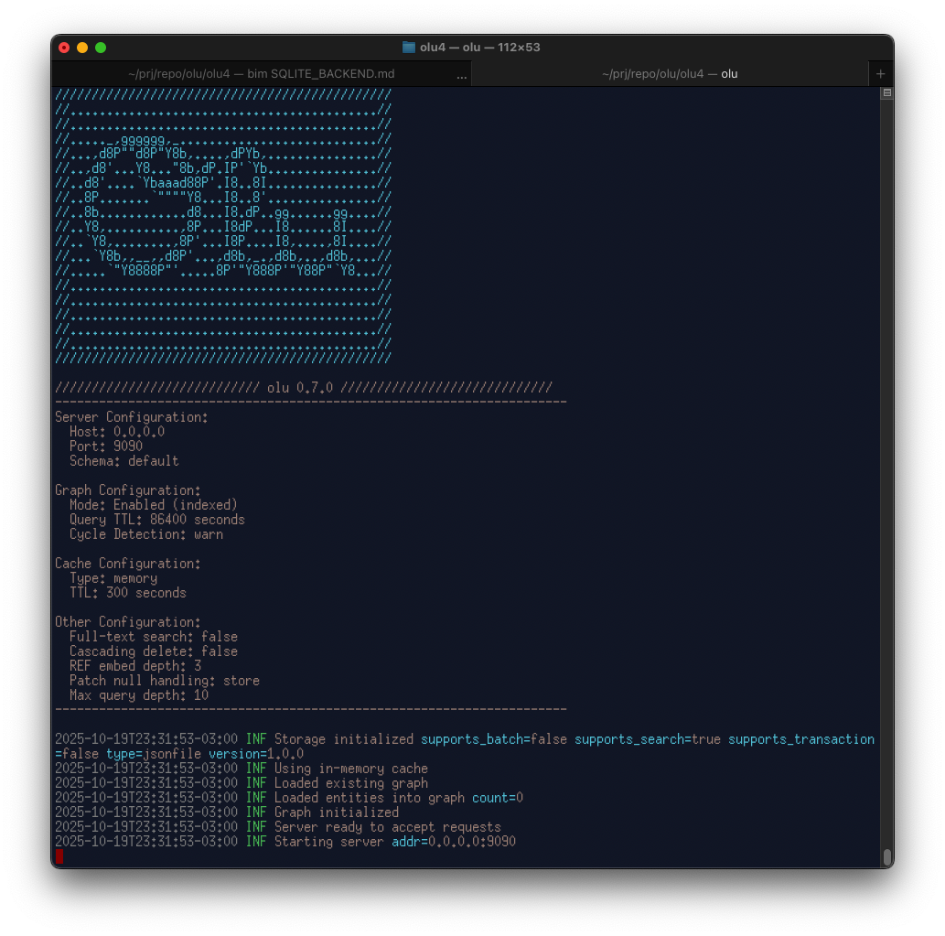Click the 'Query TTL: 86400 seconds' line
The width and height of the screenshot is (945, 936).
coord(157,520)
